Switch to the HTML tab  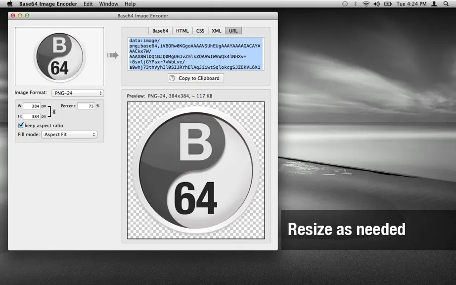pos(182,31)
